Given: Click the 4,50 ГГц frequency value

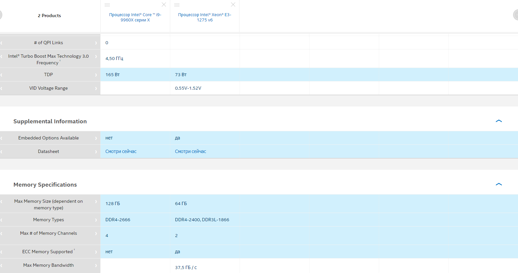Looking at the screenshot, I should [114, 58].
